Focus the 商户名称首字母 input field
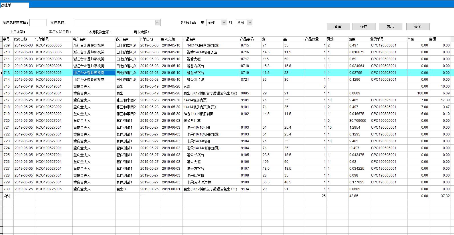Image resolution: width=454 pixels, height=235 pixels. click(38, 23)
